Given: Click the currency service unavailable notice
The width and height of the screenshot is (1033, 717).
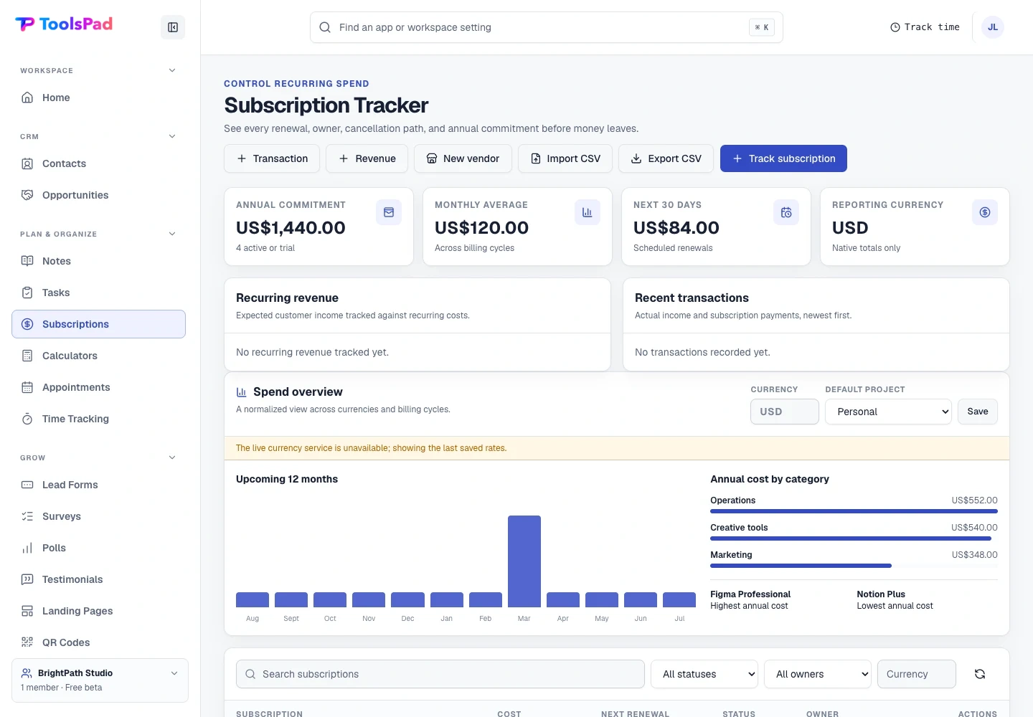Looking at the screenshot, I should click(x=617, y=448).
